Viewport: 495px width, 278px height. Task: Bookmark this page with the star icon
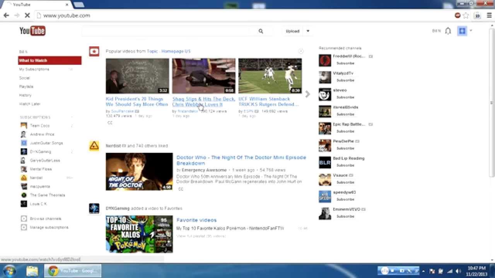(466, 15)
